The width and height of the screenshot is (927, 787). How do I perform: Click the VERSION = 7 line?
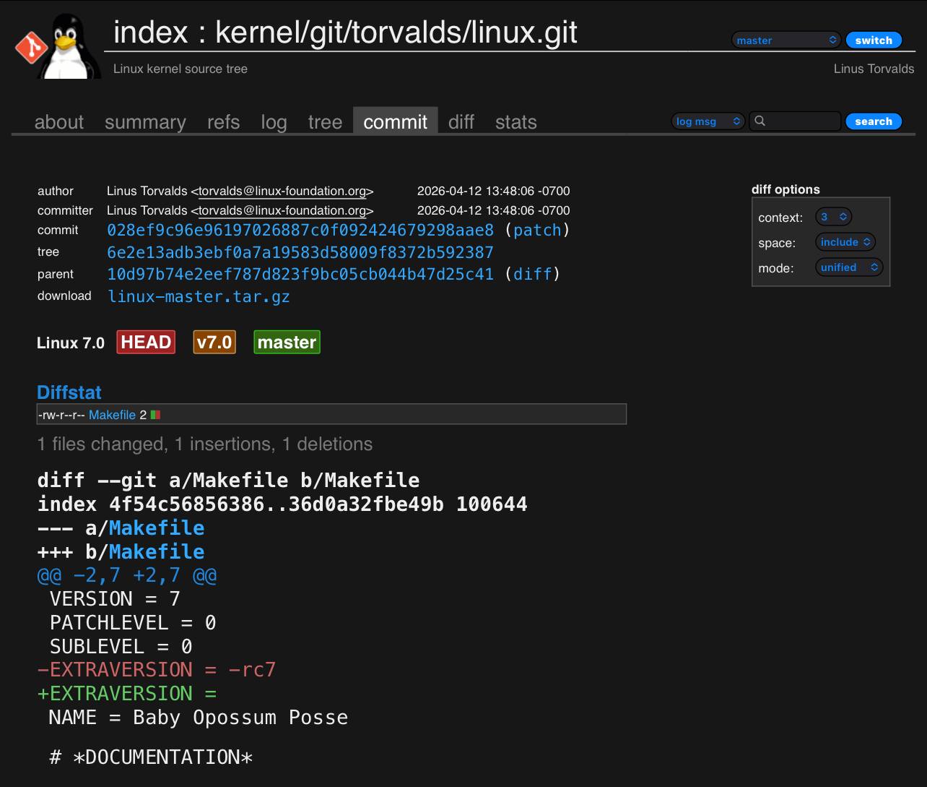click(115, 599)
